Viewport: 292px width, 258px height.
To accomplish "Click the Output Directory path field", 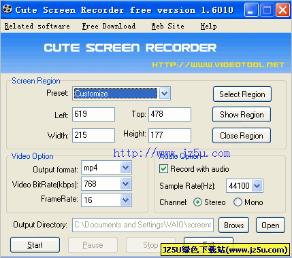I will (x=143, y=225).
